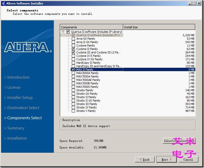Select the Stratix V Family row label
The height and width of the screenshot is (168, 204).
click(86, 111)
